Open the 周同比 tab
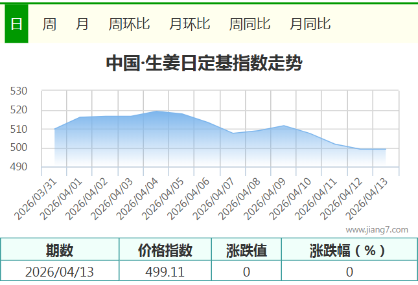 pos(250,24)
